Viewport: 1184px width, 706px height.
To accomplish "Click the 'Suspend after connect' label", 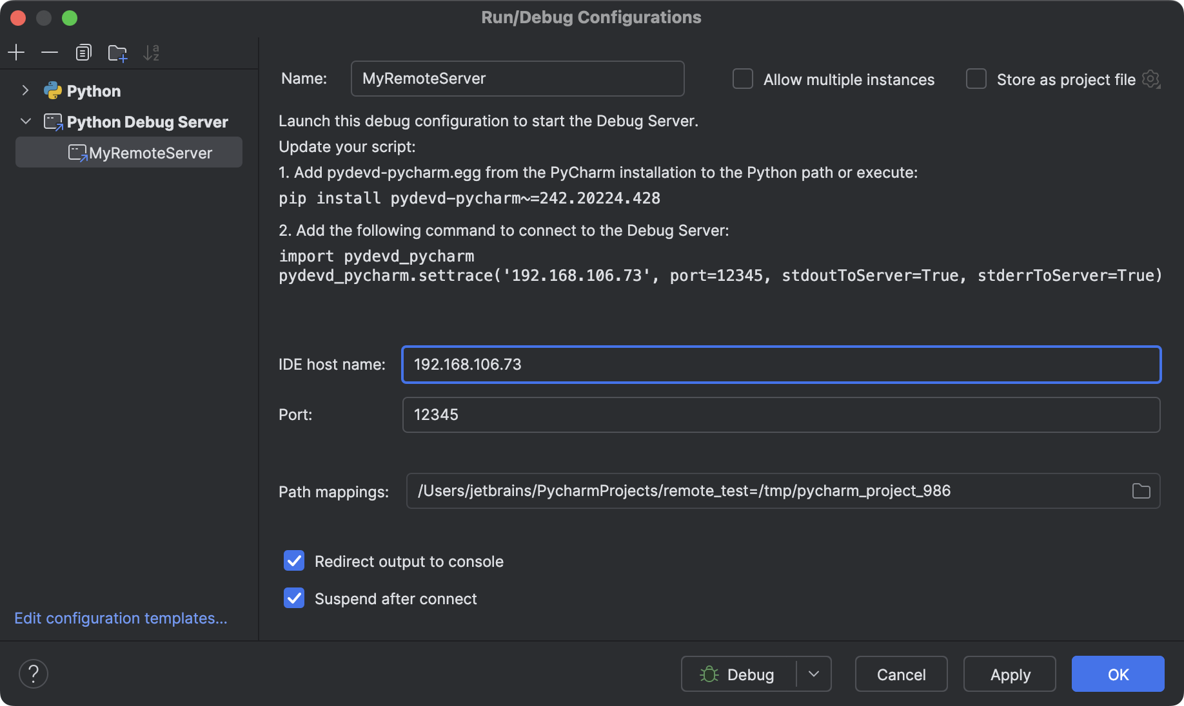I will (395, 599).
